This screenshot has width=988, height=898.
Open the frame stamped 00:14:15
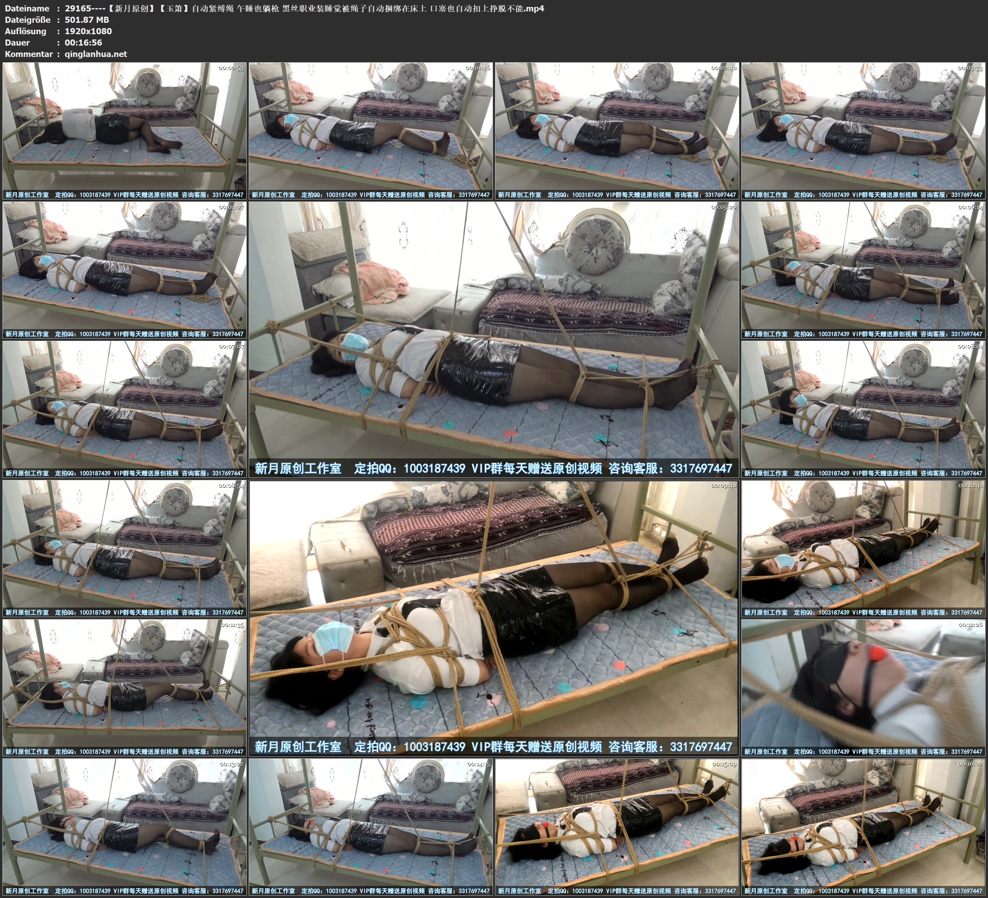[x=370, y=827]
